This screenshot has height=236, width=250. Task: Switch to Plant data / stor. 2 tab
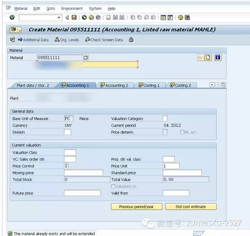(33, 85)
